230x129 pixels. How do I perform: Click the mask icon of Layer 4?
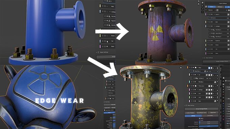coord(228,14)
